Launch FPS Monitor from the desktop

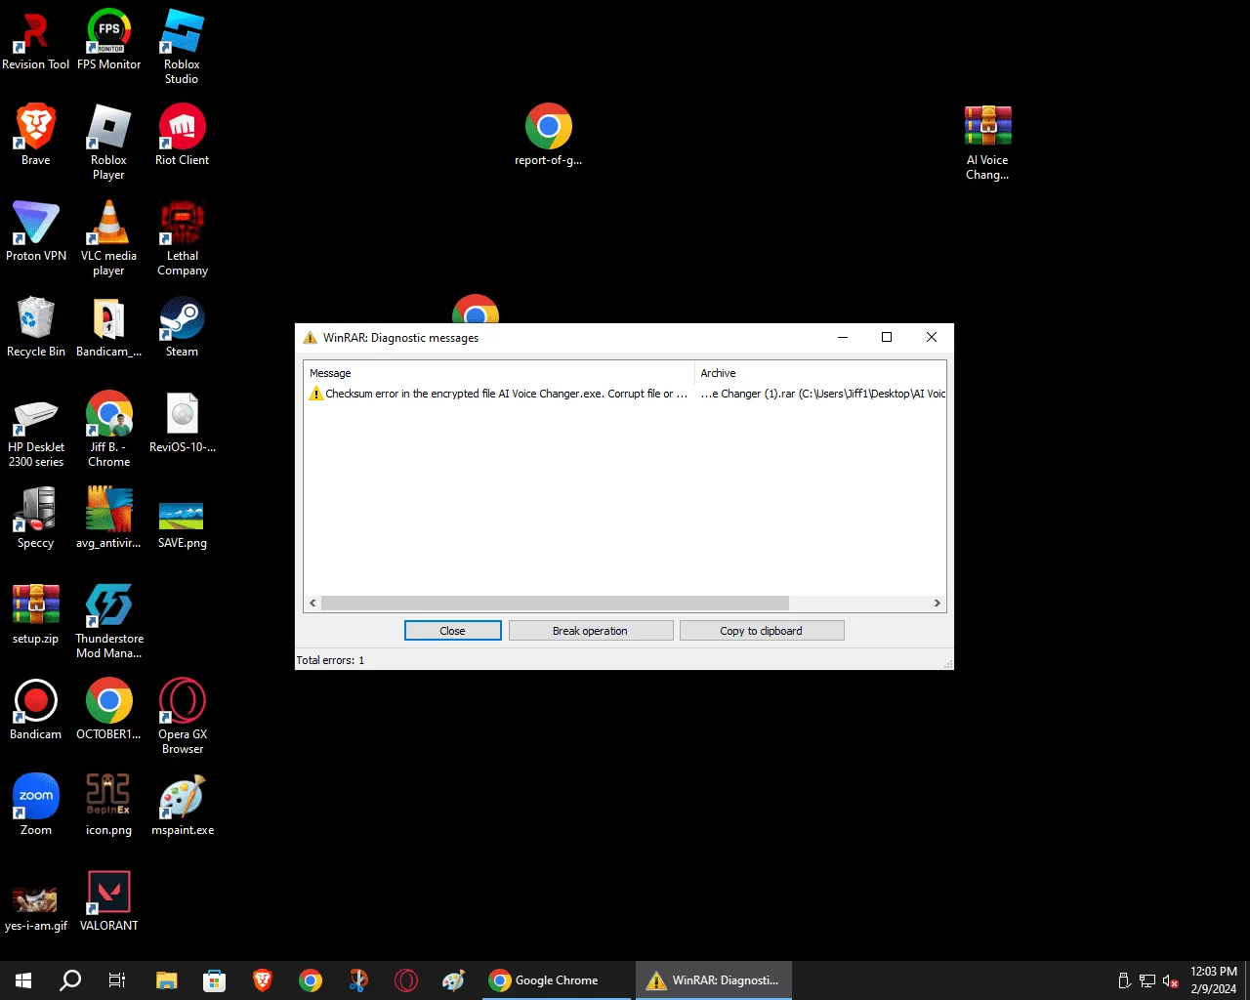point(108,39)
